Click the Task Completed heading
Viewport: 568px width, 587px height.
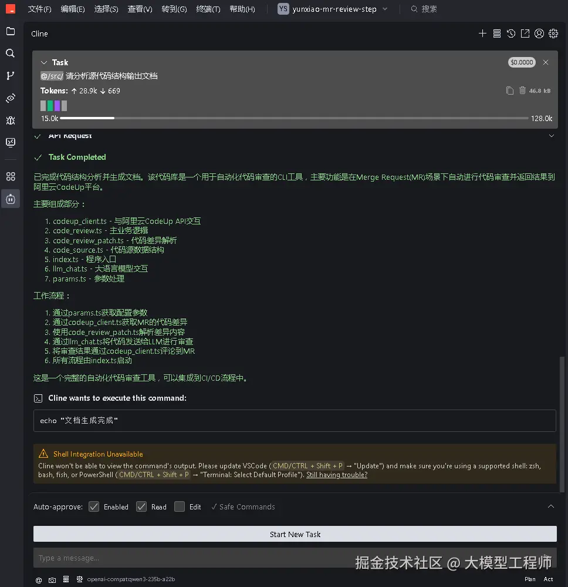point(77,157)
